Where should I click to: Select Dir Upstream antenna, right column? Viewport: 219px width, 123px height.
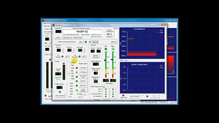pyautogui.click(x=113, y=96)
